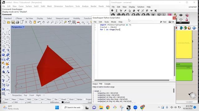Click the blue sphere preview icon in Grasshopper

[194, 28]
